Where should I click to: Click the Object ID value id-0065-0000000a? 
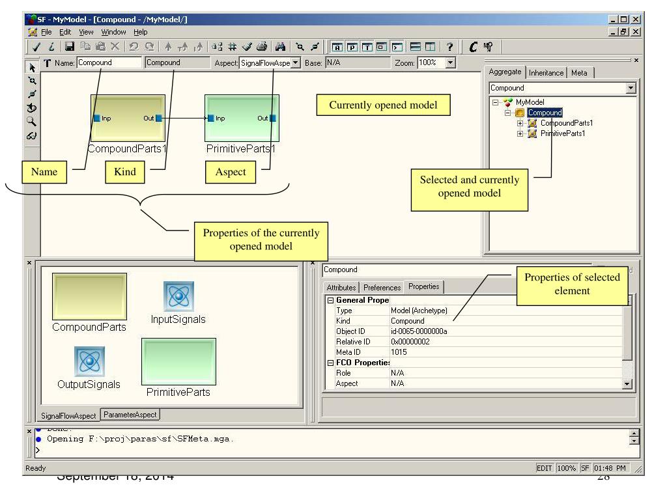pos(419,331)
